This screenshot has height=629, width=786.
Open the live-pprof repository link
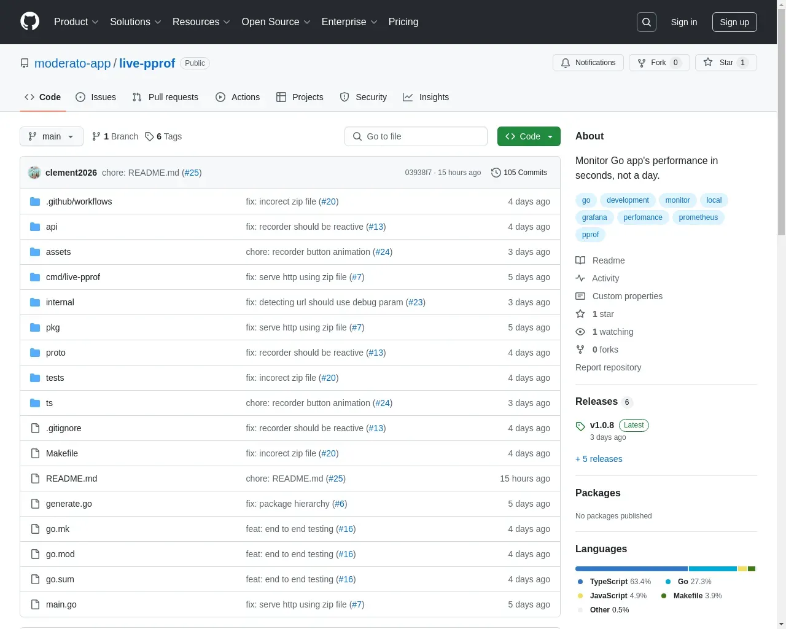[147, 63]
